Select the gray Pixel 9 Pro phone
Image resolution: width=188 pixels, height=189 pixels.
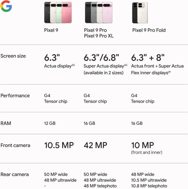click(x=94, y=15)
